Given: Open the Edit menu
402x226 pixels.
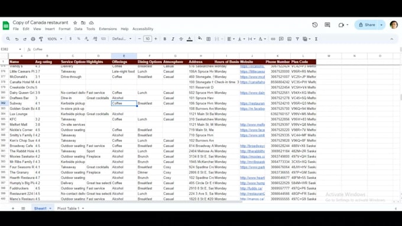Looking at the screenshot, I should [26, 29].
